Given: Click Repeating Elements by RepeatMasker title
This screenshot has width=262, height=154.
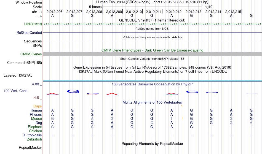Looking at the screenshot, I should [153, 144].
